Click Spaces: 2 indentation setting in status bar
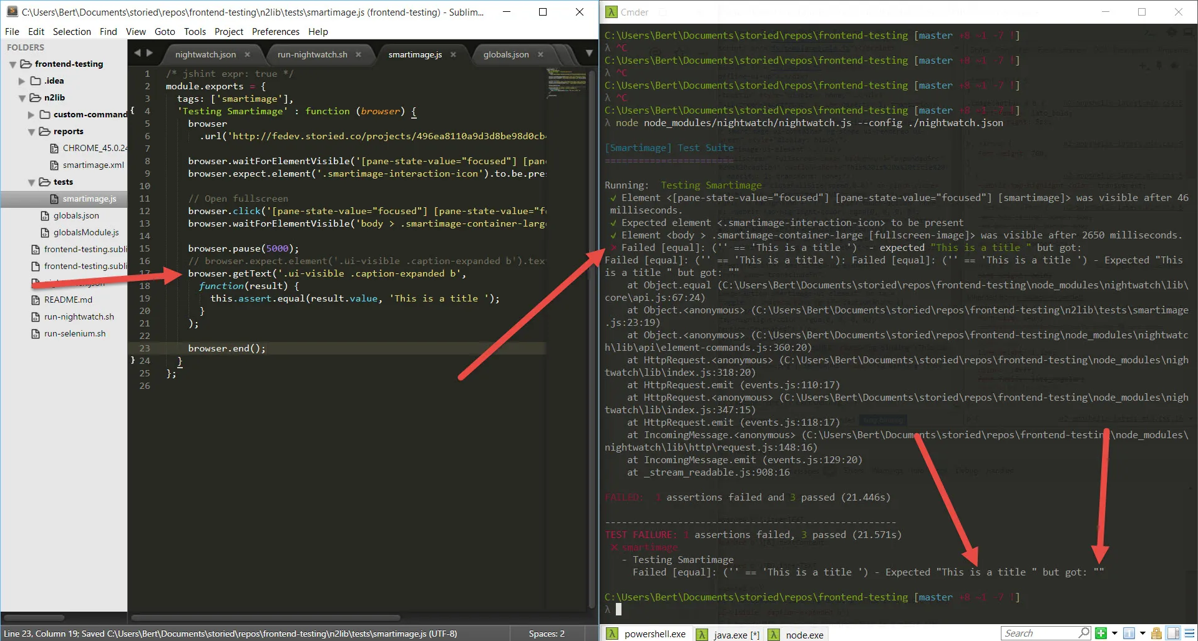The width and height of the screenshot is (1198, 641). [547, 634]
